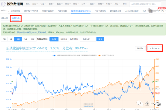The image size is (166, 111).
Task: Open the dropdown at far-left of sub navigation
Action: click(x=4, y=10)
